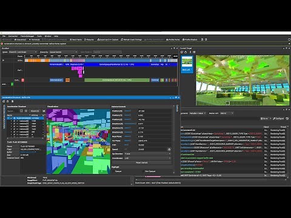Click the red warning icon in notification bar

[2, 44]
